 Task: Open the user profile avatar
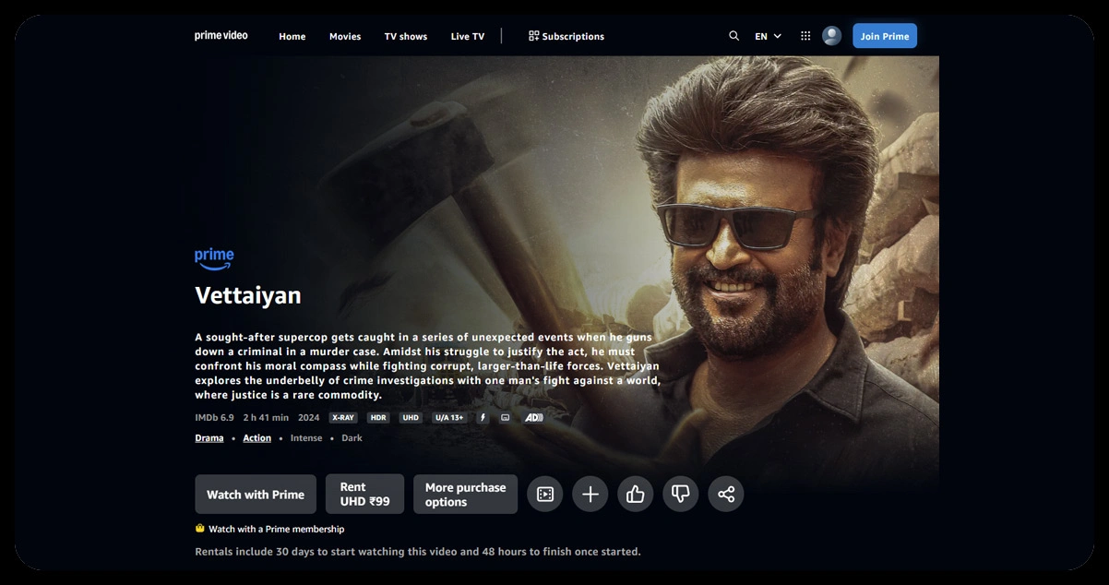pos(831,36)
